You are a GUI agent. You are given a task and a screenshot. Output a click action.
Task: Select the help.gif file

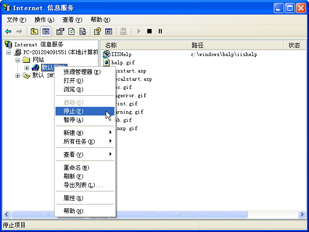(123, 62)
